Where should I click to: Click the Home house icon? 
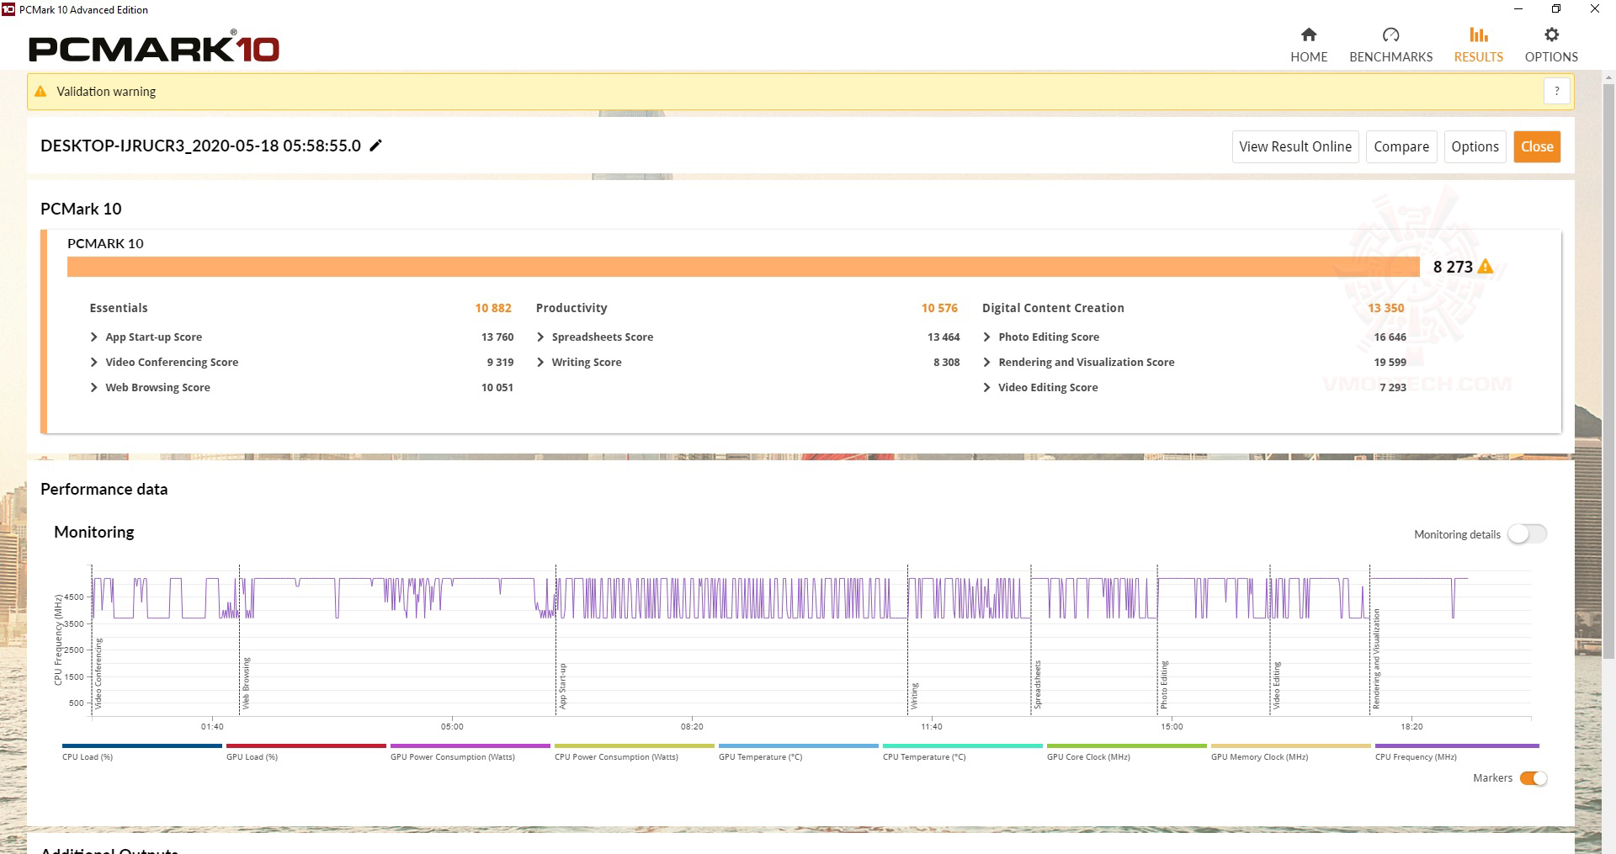(x=1309, y=34)
